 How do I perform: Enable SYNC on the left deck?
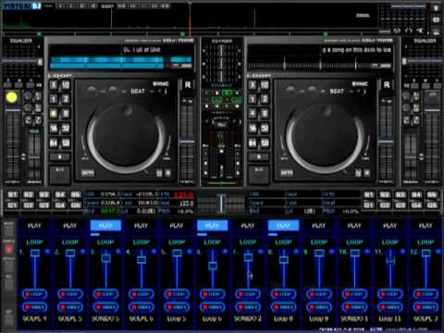tap(160, 84)
